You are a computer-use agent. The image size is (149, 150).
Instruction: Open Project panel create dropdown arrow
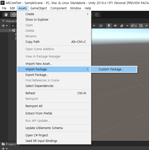tap(7, 149)
